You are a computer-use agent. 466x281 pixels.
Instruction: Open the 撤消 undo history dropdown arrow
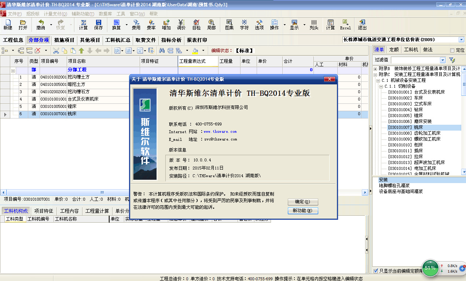pyautogui.click(x=51, y=25)
